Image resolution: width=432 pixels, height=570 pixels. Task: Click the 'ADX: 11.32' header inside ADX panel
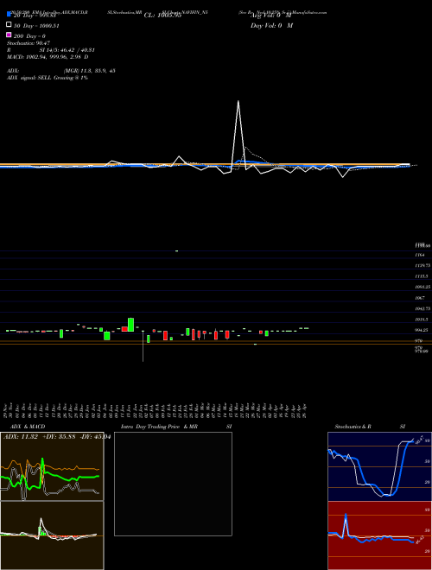coord(21,437)
